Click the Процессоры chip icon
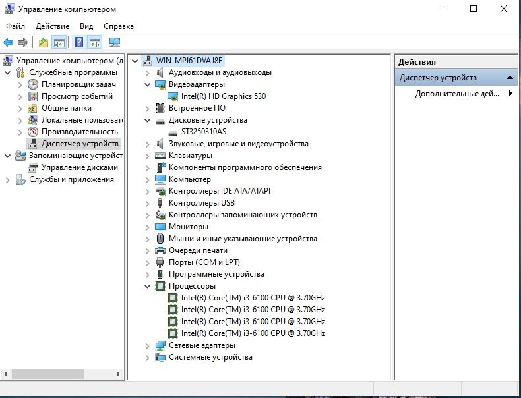The image size is (521, 398). click(160, 286)
